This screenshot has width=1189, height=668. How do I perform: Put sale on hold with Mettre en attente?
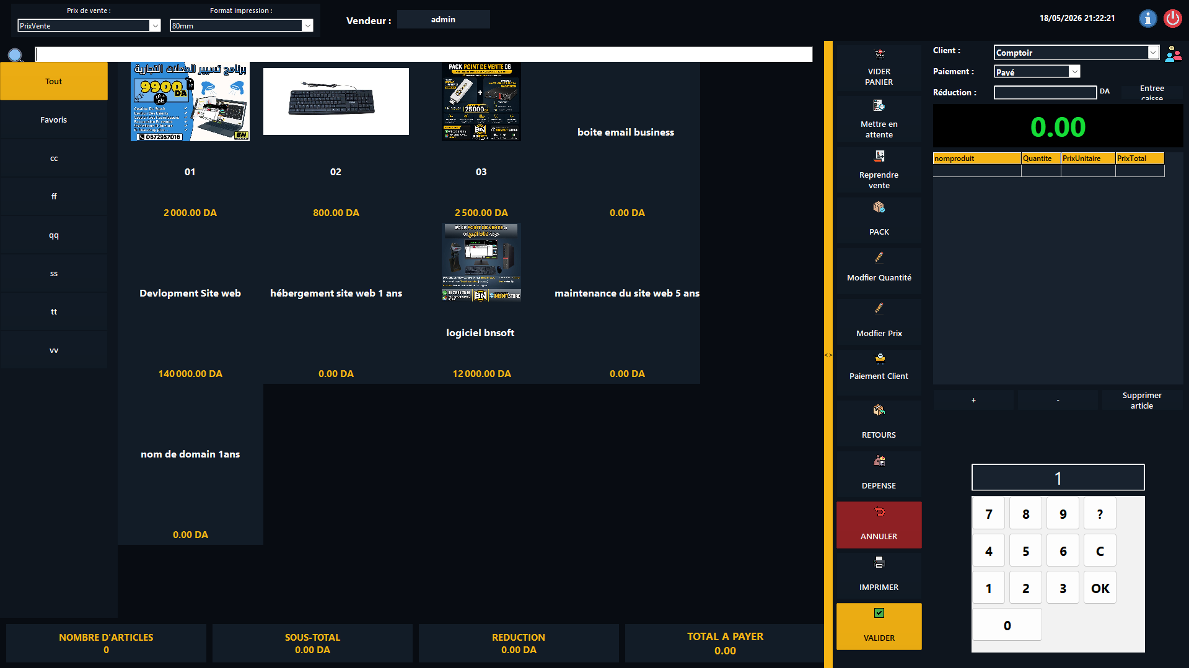(879, 119)
